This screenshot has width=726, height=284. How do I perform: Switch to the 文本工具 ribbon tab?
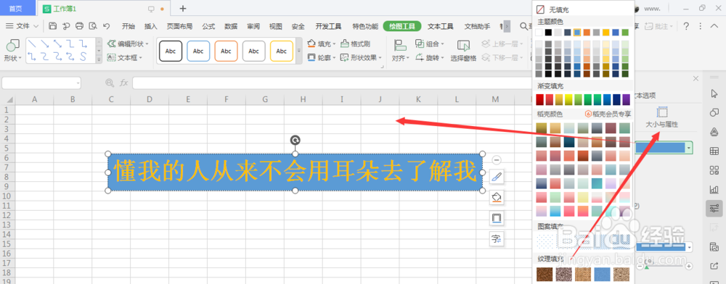(441, 26)
